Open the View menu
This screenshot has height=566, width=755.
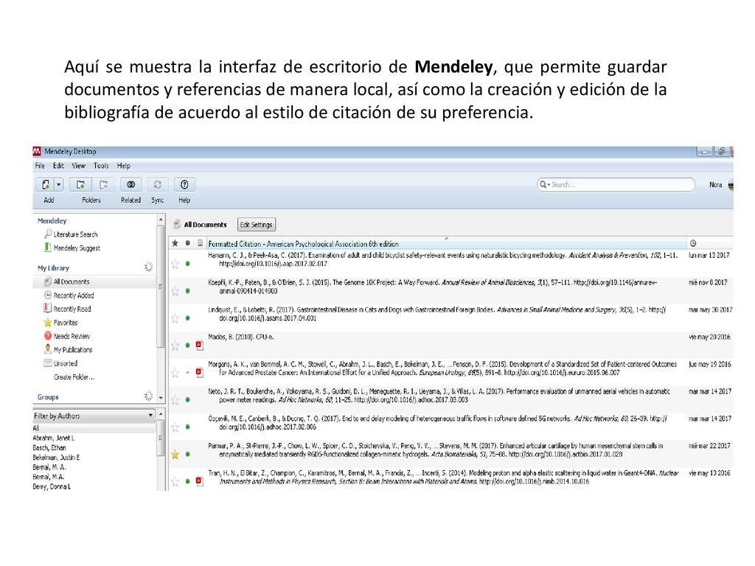(x=78, y=166)
